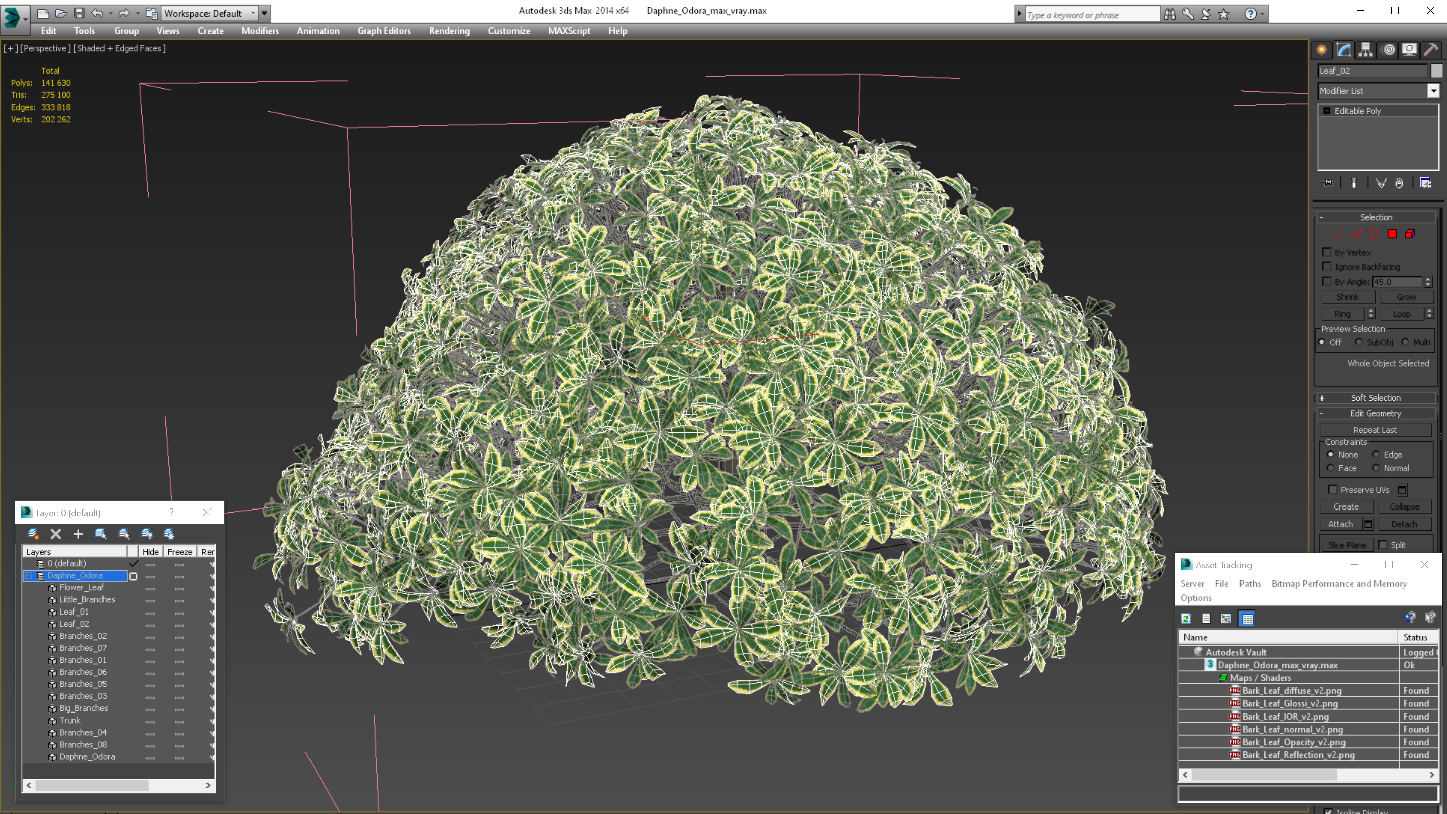Image resolution: width=1447 pixels, height=814 pixels.
Task: Switch to the Create command panel tab
Action: [1322, 50]
